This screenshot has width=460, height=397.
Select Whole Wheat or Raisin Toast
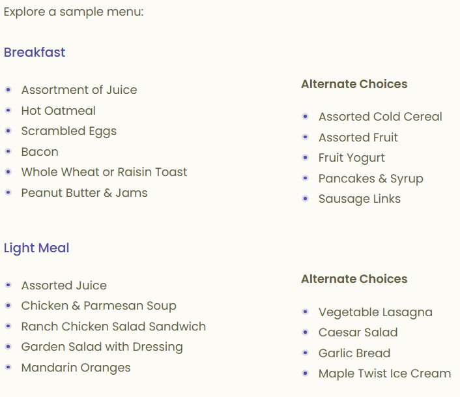tap(104, 172)
